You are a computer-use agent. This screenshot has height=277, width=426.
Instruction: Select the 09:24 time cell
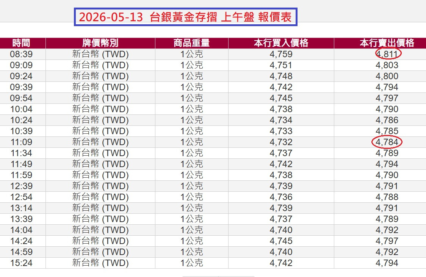(x=21, y=76)
